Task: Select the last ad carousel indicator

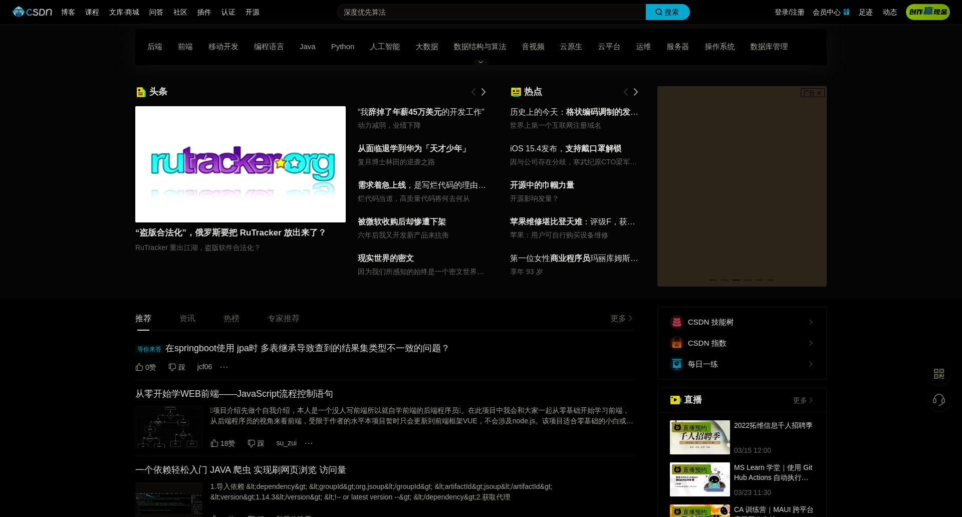Action: [x=771, y=280]
